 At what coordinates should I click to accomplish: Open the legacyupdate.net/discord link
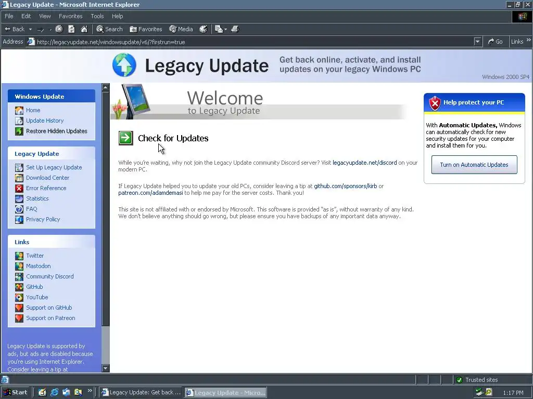tap(364, 163)
